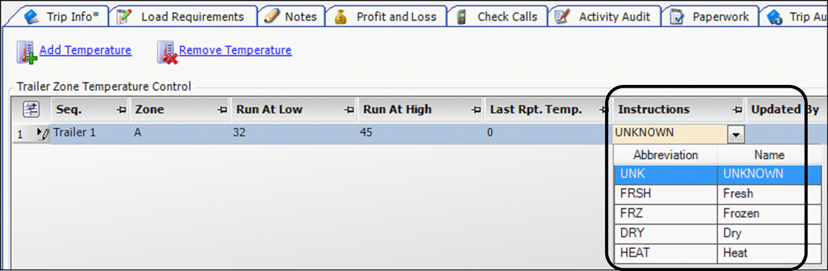Click the pin icon on Zone column

point(222,110)
